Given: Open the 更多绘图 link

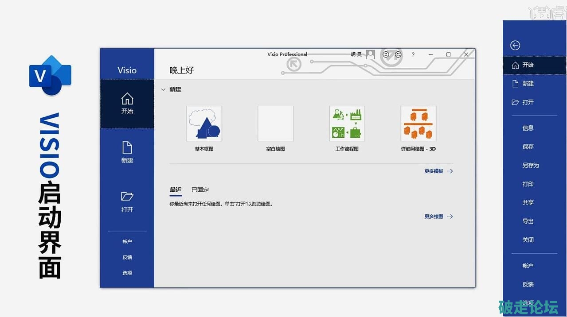Looking at the screenshot, I should [438, 216].
